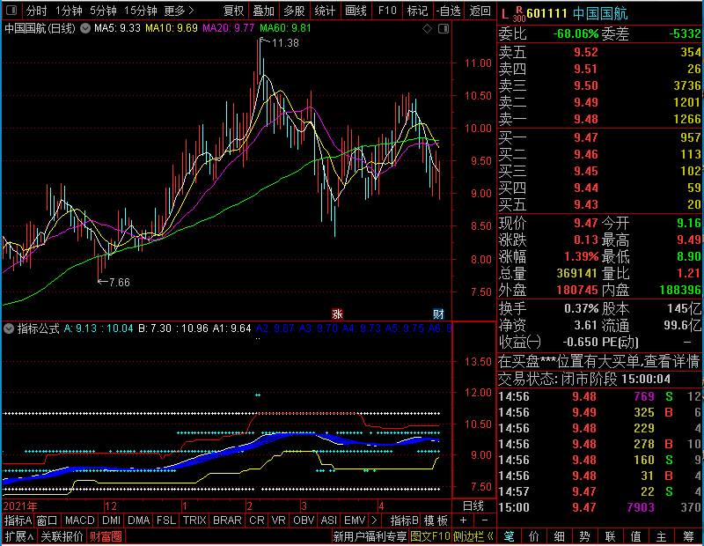This screenshot has width=704, height=546.
Task: Switch indicator to TRIX
Action: pos(194,520)
